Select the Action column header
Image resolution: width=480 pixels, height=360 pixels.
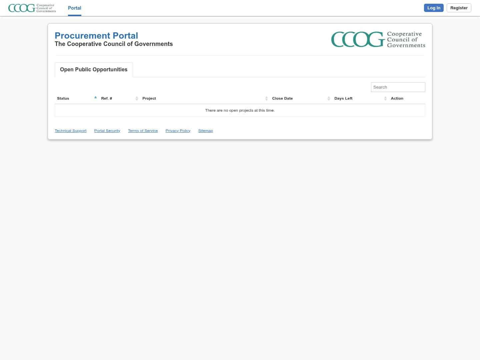point(397,98)
